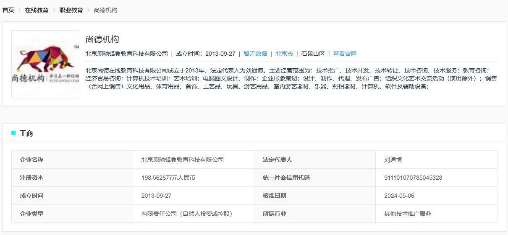The width and height of the screenshot is (508, 235).
Task: Open the 北京市 location link
Action: pos(284,54)
